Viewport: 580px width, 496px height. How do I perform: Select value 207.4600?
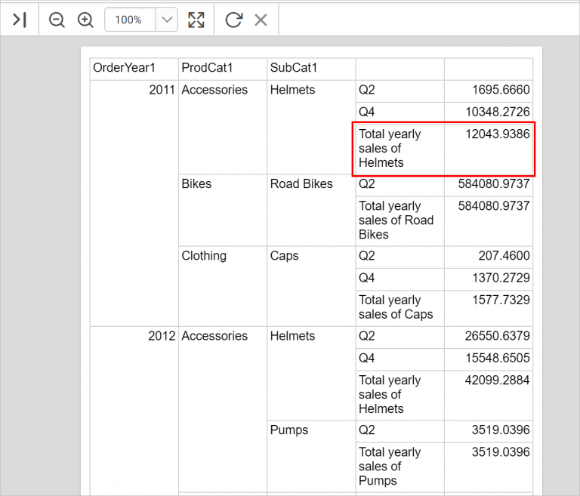click(x=489, y=257)
